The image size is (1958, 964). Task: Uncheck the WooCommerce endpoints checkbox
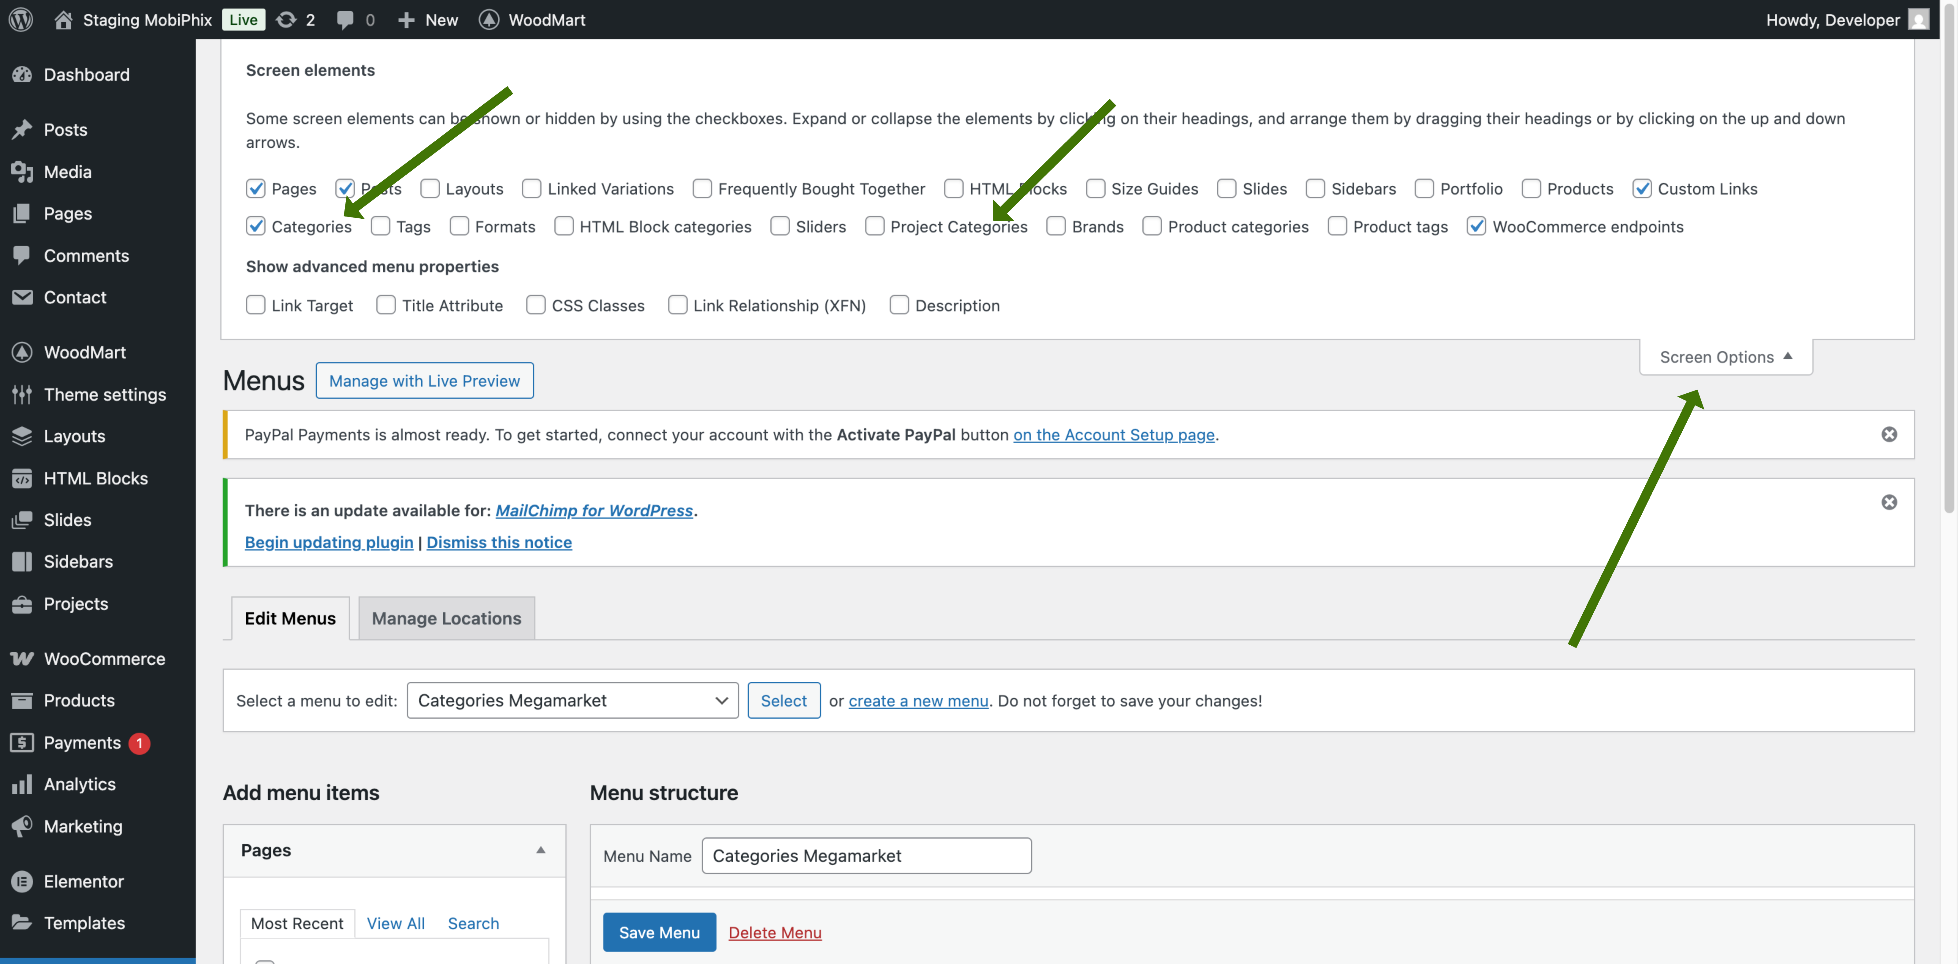coord(1477,226)
